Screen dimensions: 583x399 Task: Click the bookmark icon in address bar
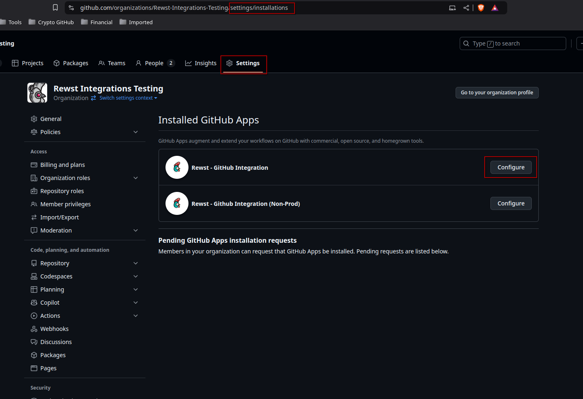tap(55, 7)
